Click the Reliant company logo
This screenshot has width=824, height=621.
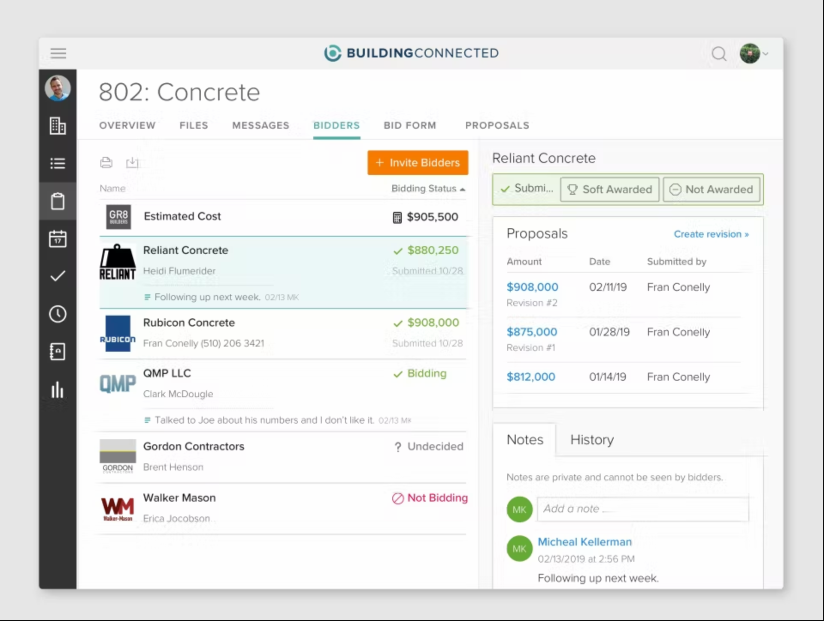coord(118,262)
